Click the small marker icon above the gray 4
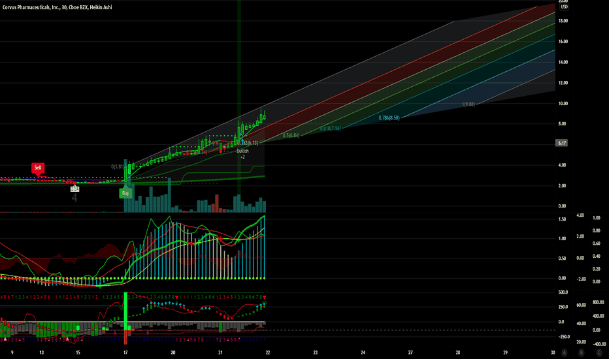The image size is (609, 359). (74, 189)
